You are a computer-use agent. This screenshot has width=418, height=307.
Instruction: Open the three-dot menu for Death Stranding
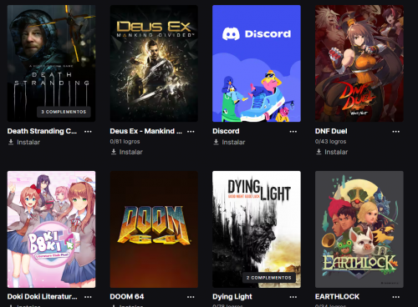tap(88, 131)
